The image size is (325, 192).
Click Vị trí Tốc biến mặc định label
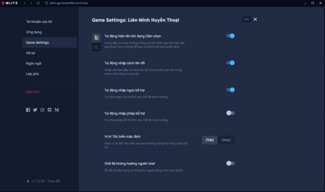123,136
